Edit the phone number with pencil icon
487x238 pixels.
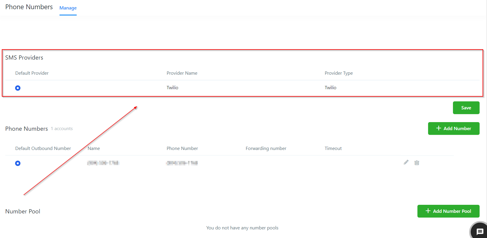point(406,162)
